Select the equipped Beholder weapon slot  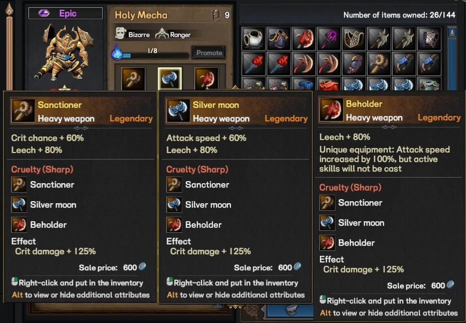coord(206,78)
